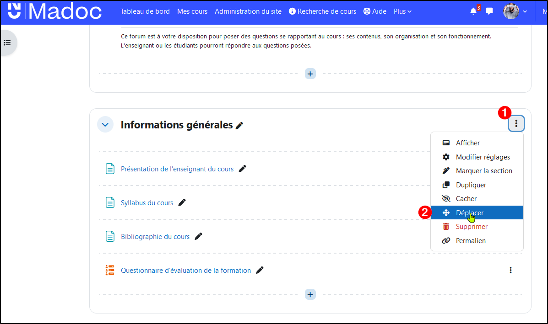
Task: Go to Administration du site
Action: 248,11
